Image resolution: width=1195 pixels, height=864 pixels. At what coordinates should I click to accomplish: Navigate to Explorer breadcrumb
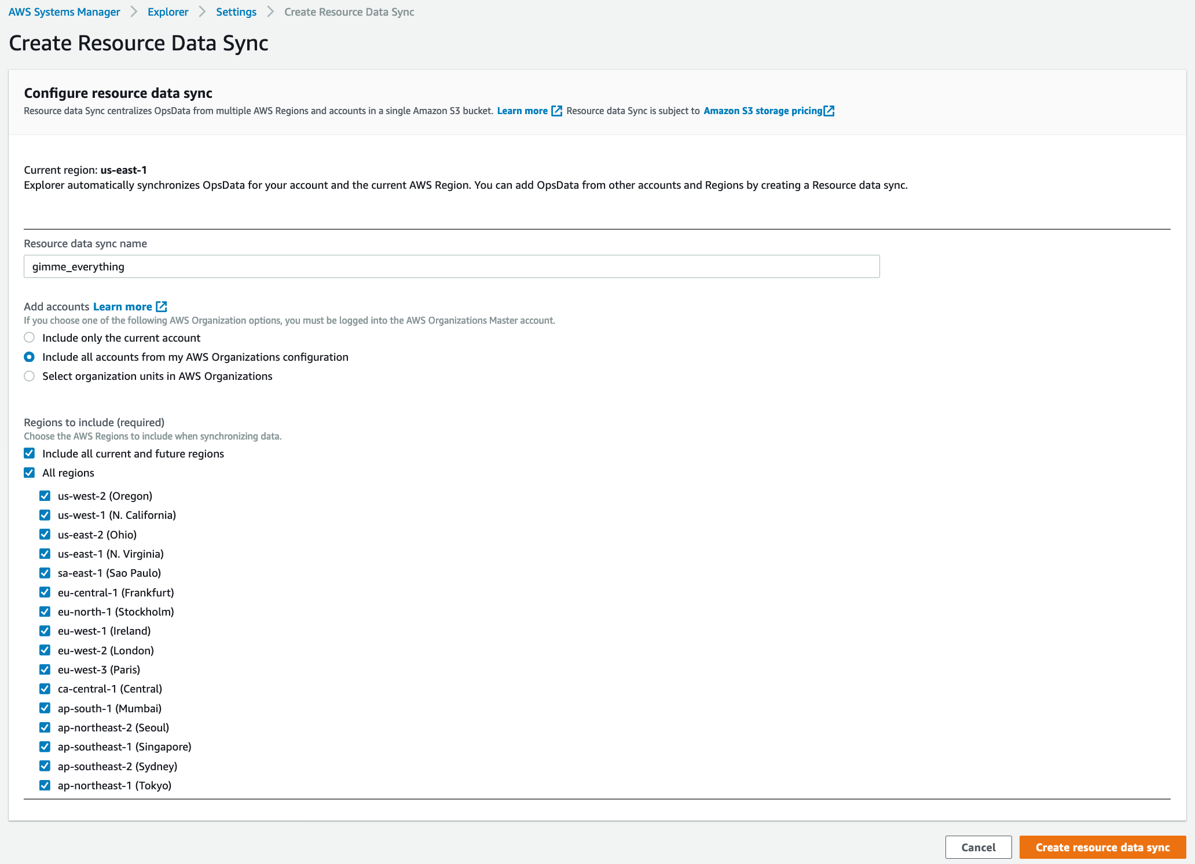tap(168, 12)
